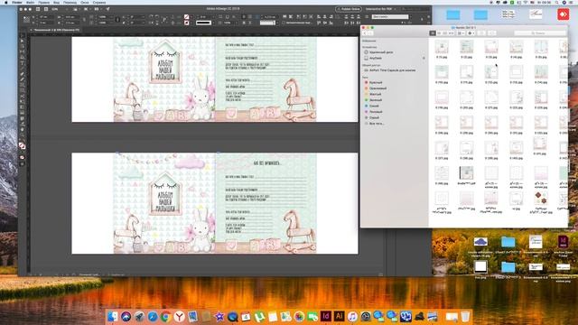This screenshot has width=578, height=325.
Task: Open the Правка menu
Action: [43, 2]
